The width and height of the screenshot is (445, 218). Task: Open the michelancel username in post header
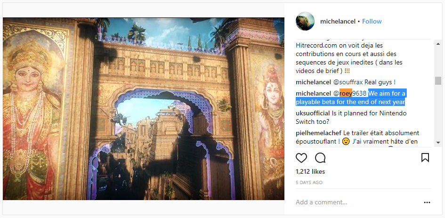pyautogui.click(x=338, y=21)
